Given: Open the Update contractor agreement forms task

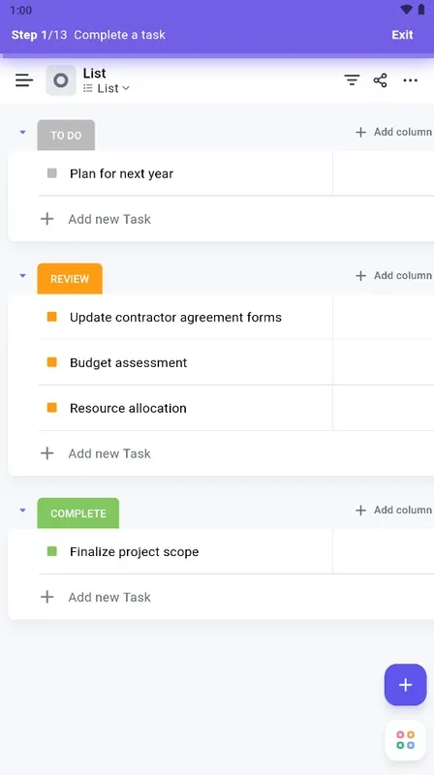Looking at the screenshot, I should [175, 317].
